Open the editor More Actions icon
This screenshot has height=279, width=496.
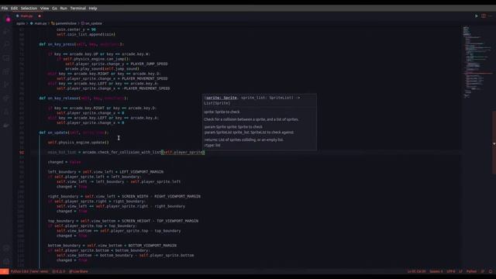[491, 15]
